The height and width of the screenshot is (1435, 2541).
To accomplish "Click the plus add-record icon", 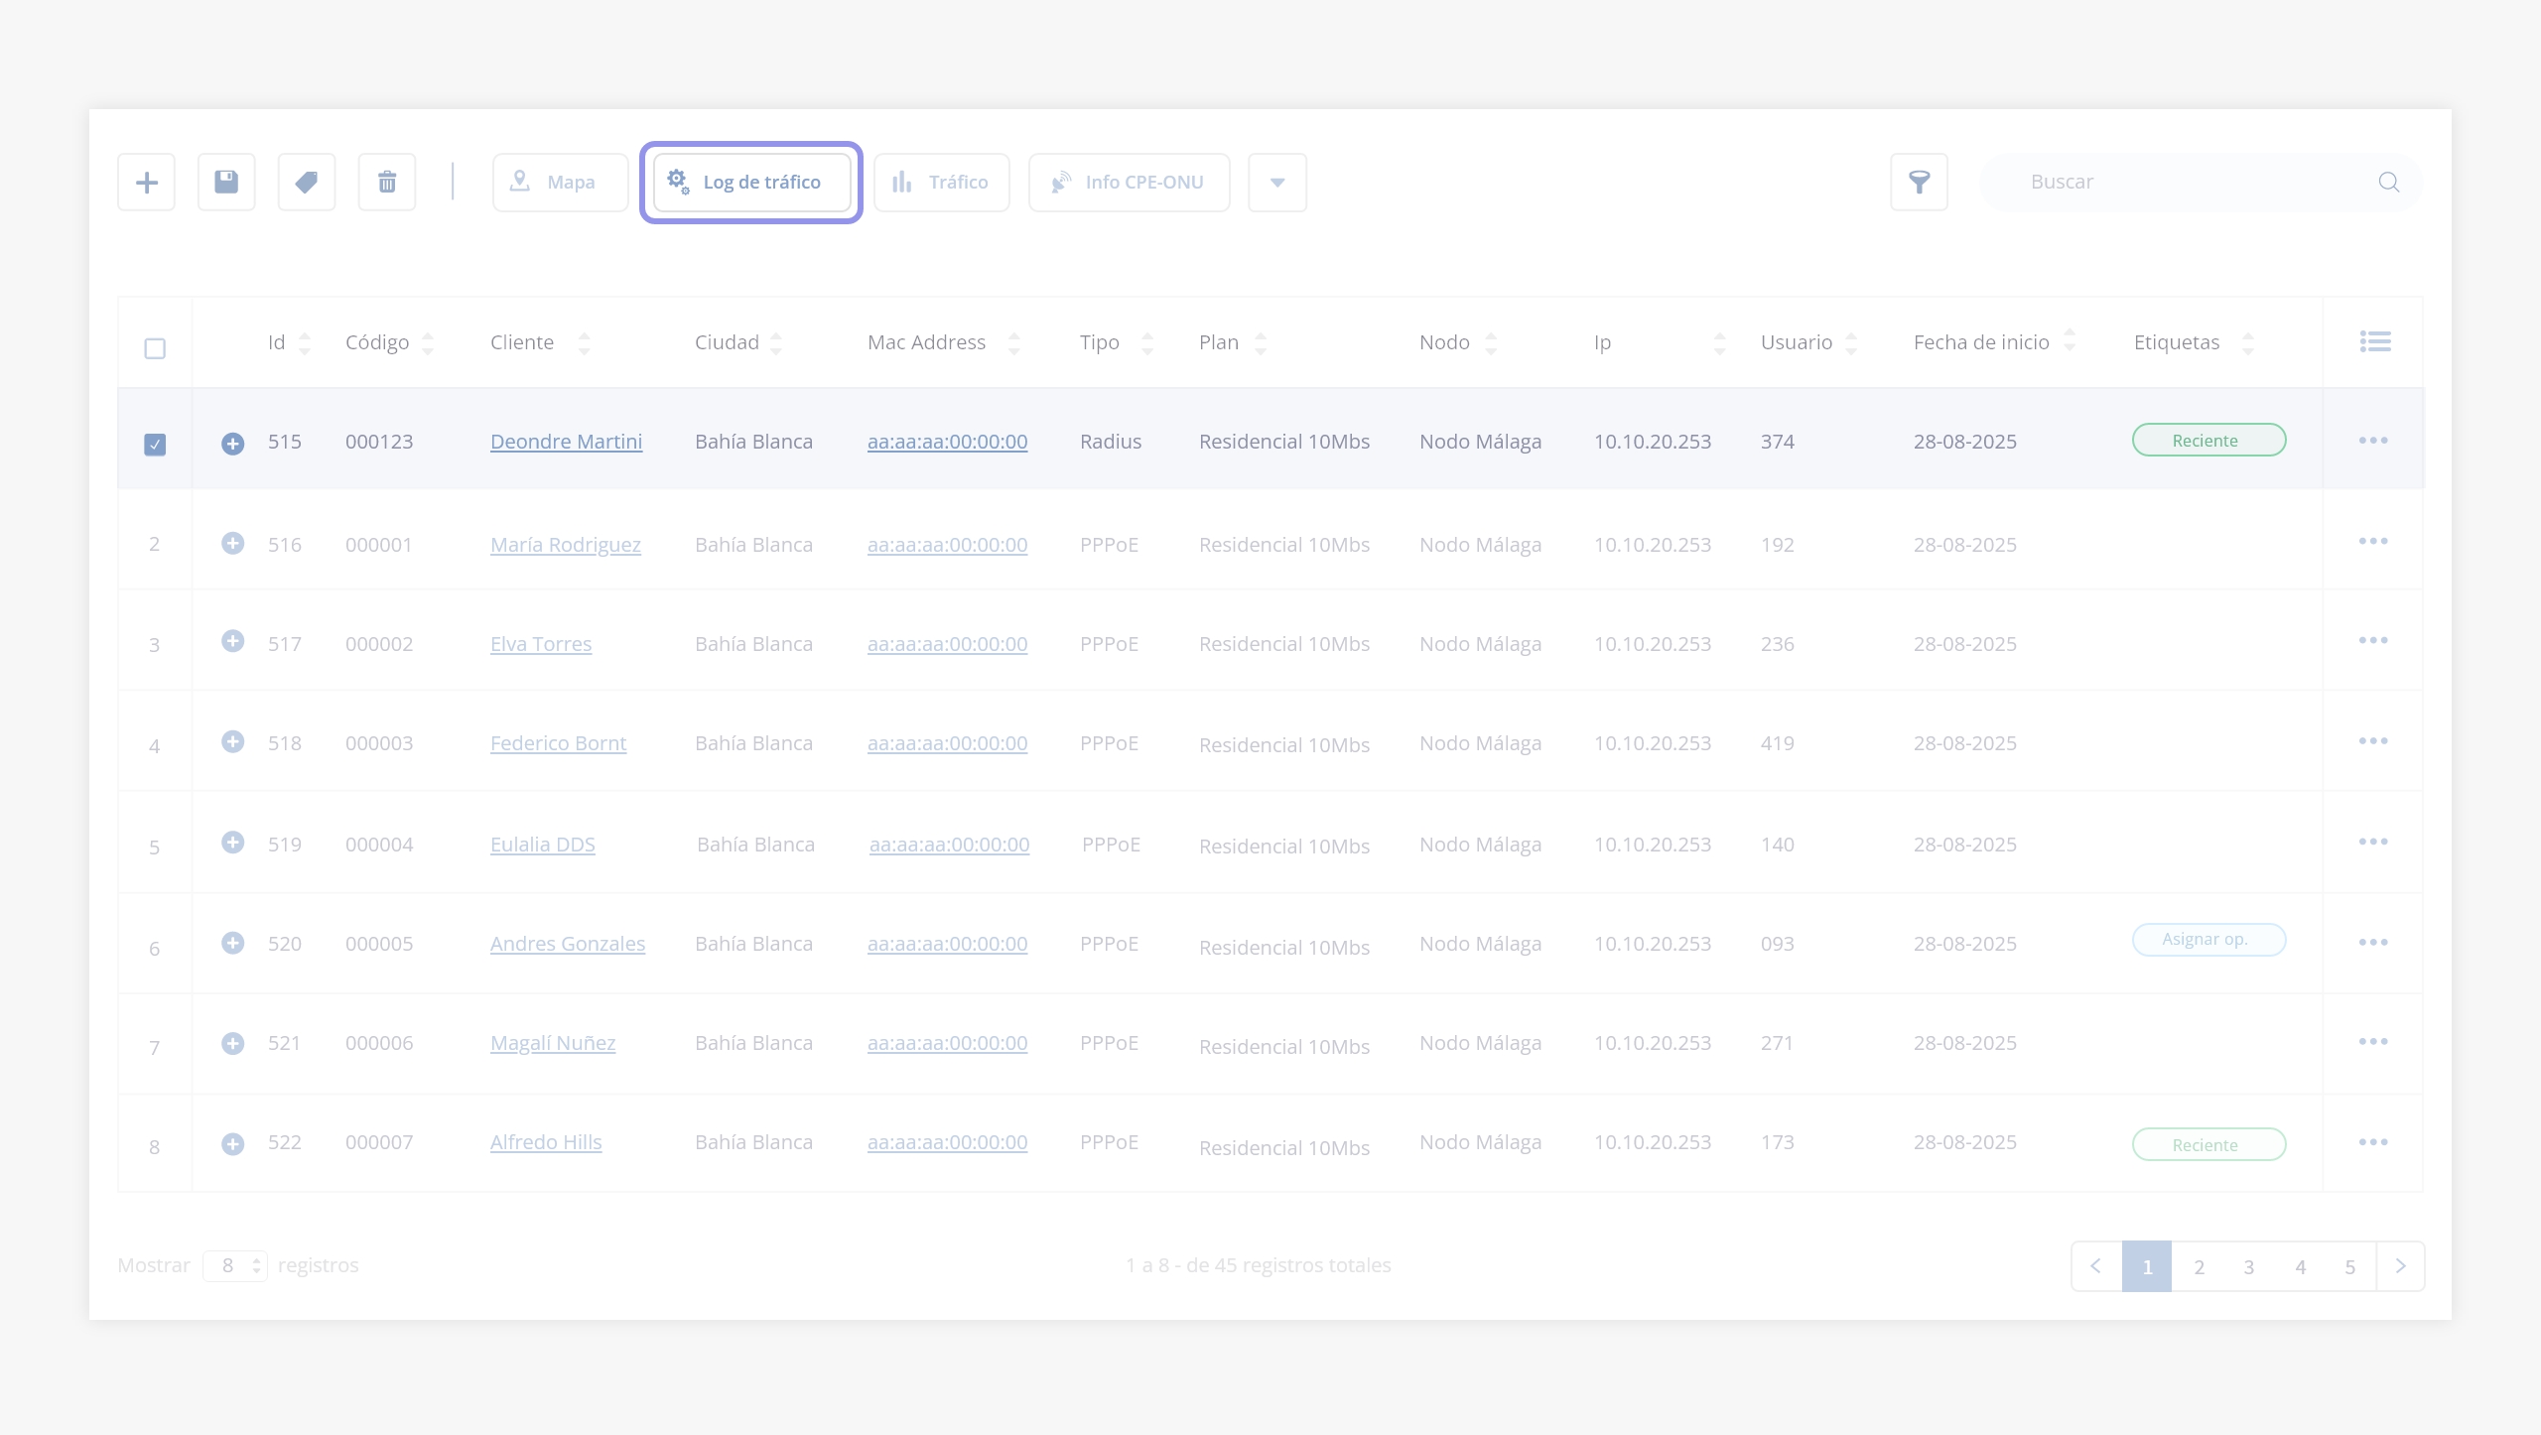I will coord(146,183).
